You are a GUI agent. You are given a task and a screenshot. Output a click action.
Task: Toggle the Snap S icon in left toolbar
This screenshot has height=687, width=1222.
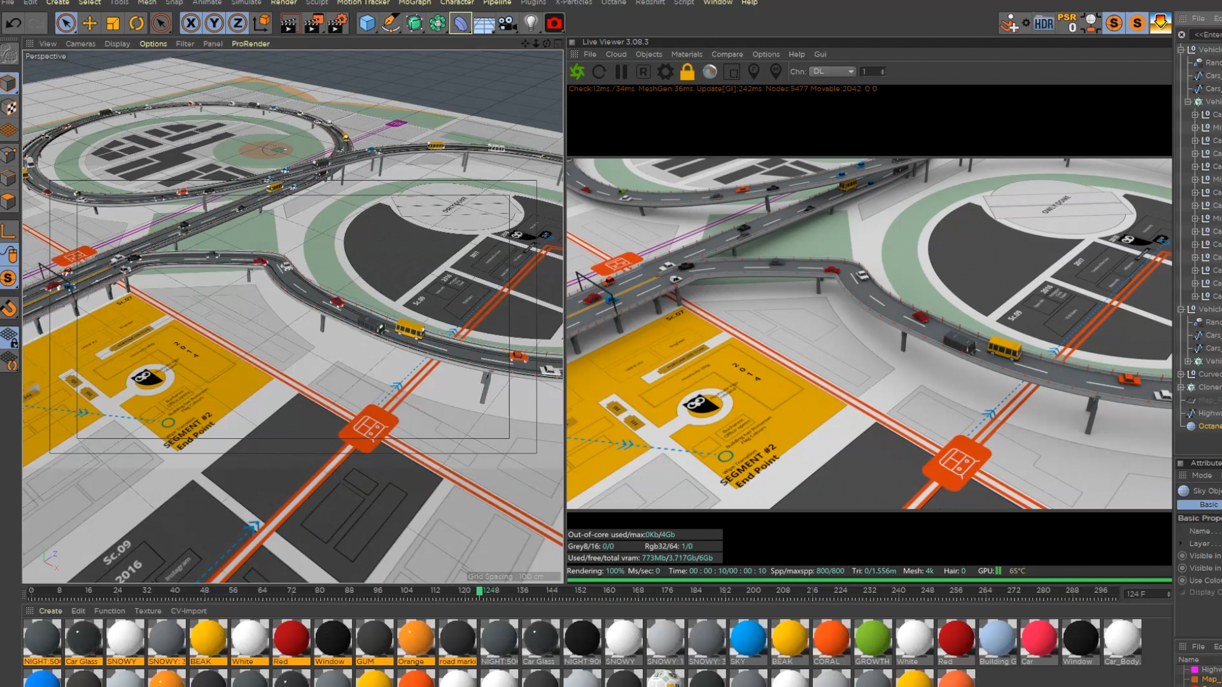tap(9, 278)
